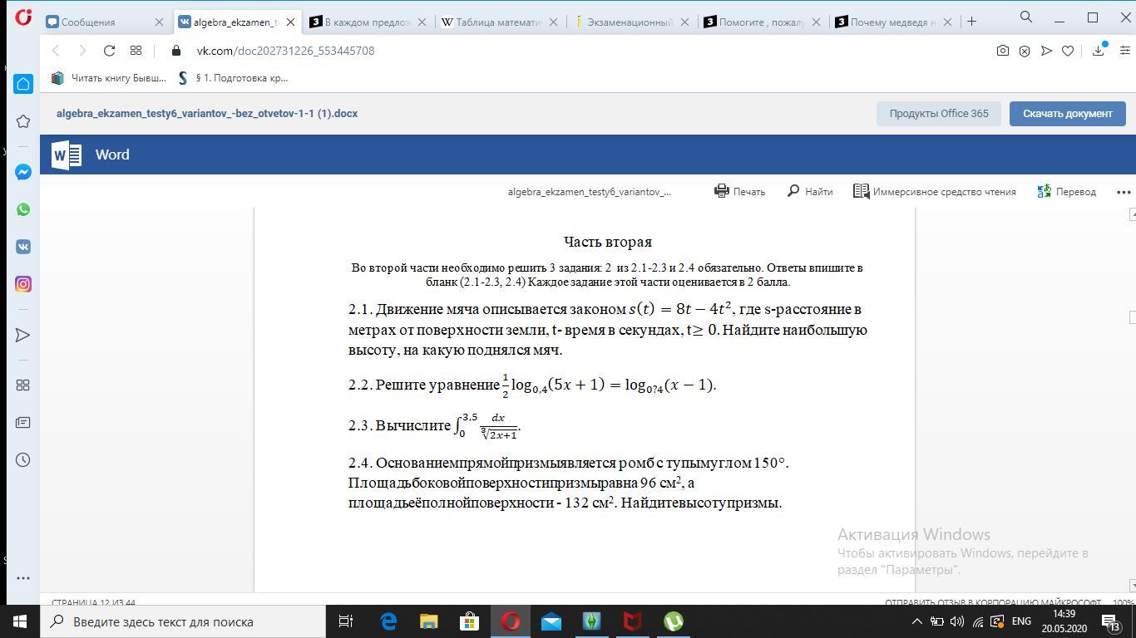The height and width of the screenshot is (638, 1136).
Task: Expand the Word toolbar more options ellipsis
Action: point(1124,192)
